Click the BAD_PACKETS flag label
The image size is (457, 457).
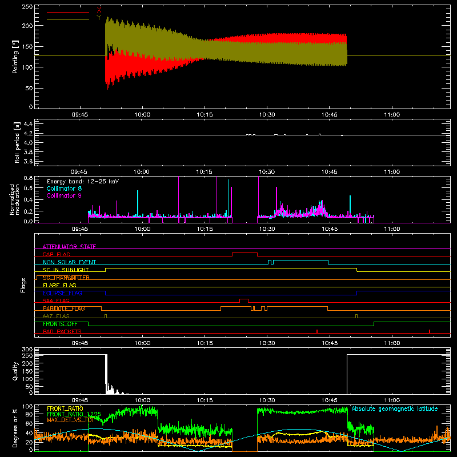62,331
